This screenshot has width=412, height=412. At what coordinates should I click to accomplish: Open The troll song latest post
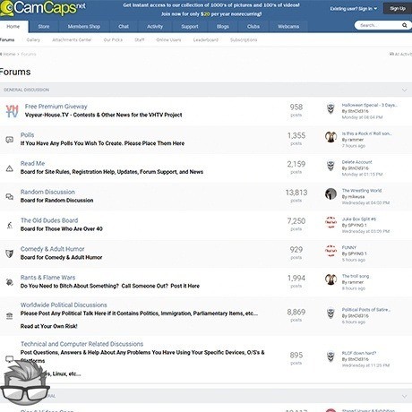point(356,276)
